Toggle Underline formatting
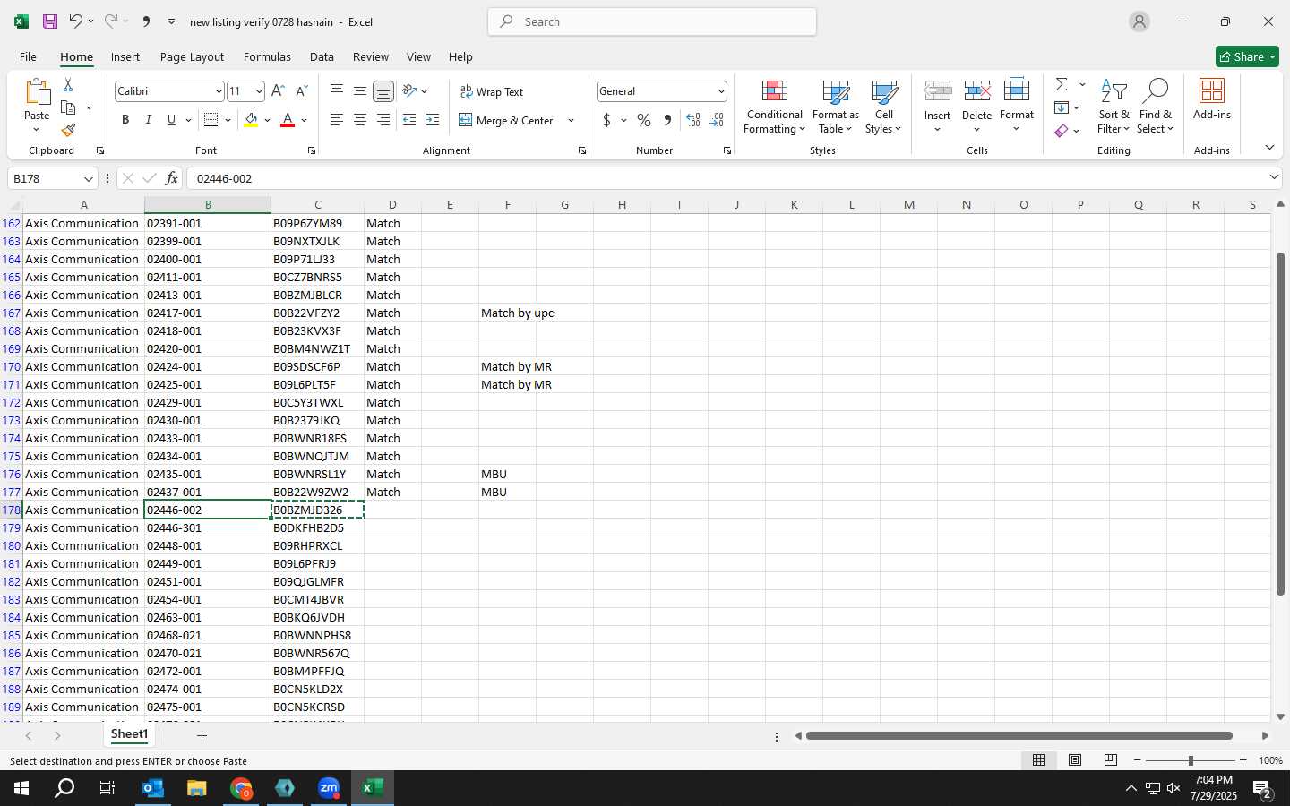Image resolution: width=1290 pixels, height=806 pixels. pyautogui.click(x=171, y=120)
